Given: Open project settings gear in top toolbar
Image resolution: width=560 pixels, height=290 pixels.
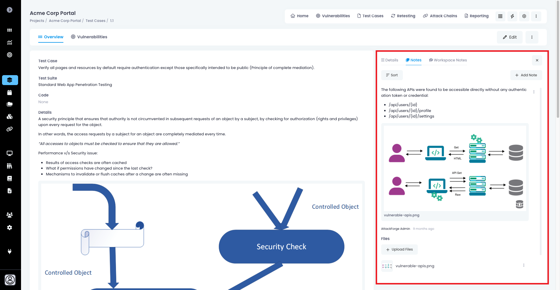Looking at the screenshot, I should (x=524, y=16).
